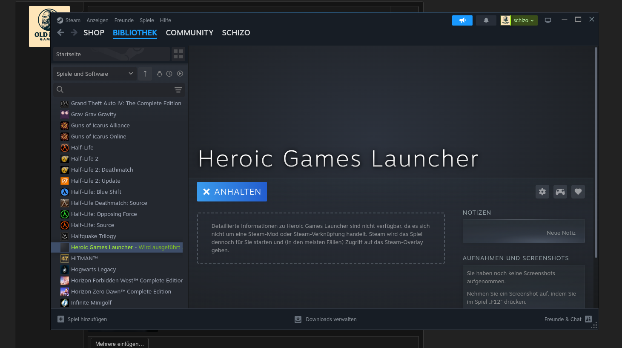
Task: Switch to the COMMUNITY tab
Action: click(189, 33)
